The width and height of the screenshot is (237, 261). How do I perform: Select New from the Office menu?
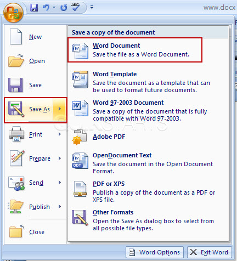(x=35, y=37)
